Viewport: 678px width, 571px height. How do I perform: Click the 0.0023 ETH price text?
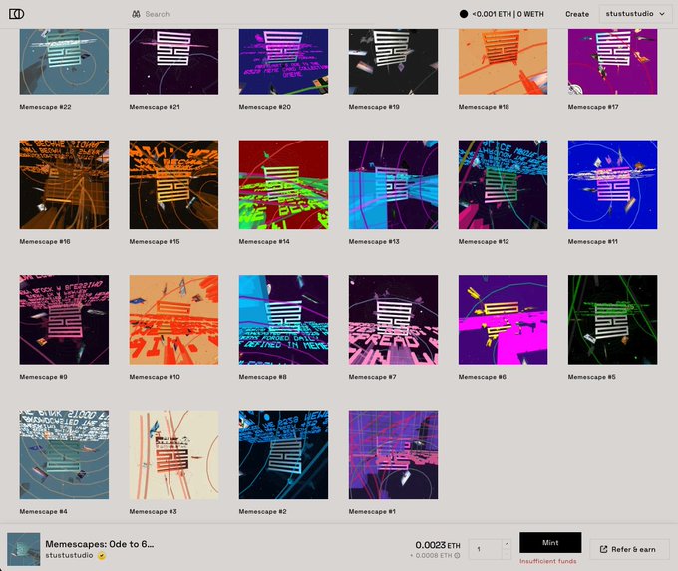click(438, 545)
